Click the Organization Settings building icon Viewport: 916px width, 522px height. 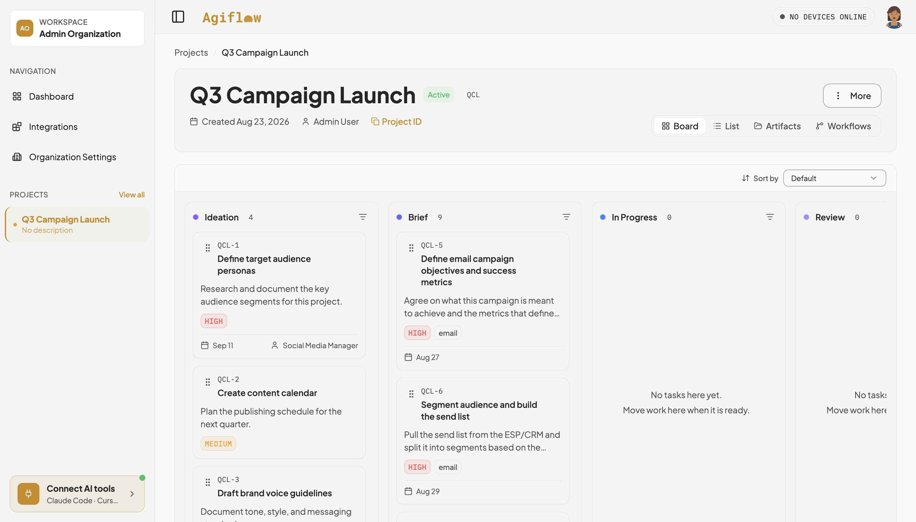point(17,157)
